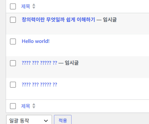Click the 임시글 status text after 창의력이란 title
The width and height of the screenshot is (149, 124).
pyautogui.click(x=110, y=20)
